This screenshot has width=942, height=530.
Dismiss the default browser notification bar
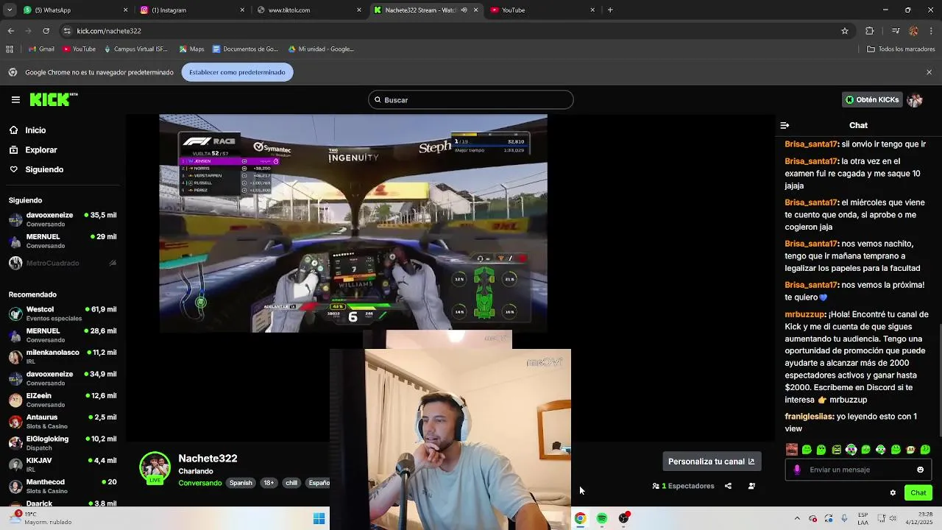tap(929, 72)
